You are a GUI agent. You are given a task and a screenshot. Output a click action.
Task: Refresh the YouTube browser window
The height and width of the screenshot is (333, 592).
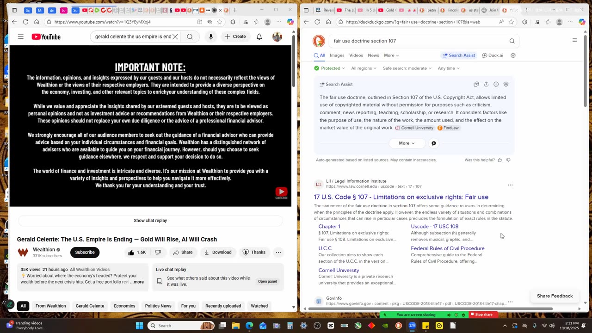(x=25, y=22)
